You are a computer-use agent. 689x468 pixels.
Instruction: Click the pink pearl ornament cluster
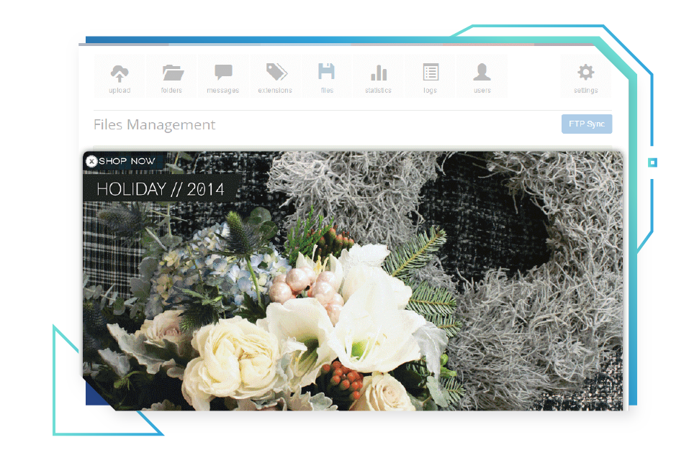point(302,284)
